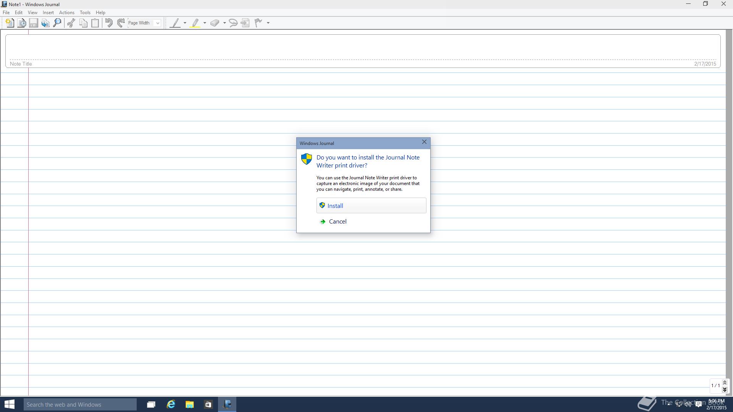Click the Search the web and Windows box
Viewport: 733px width, 412px height.
(x=80, y=404)
